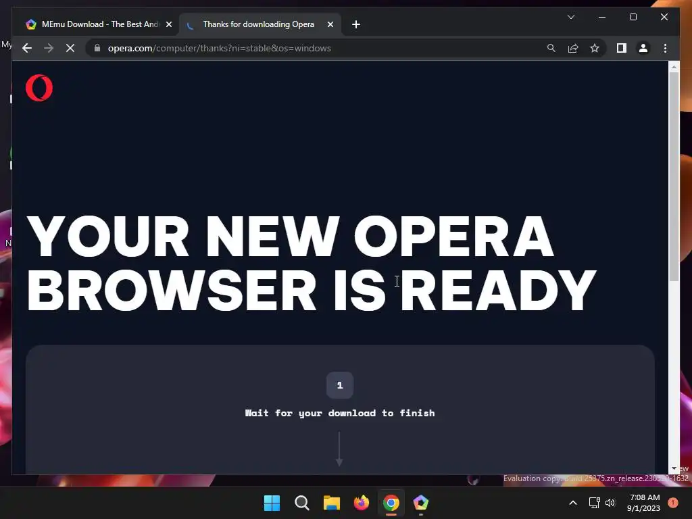The height and width of the screenshot is (519, 692).
Task: Open network status tray icon
Action: [x=595, y=503]
